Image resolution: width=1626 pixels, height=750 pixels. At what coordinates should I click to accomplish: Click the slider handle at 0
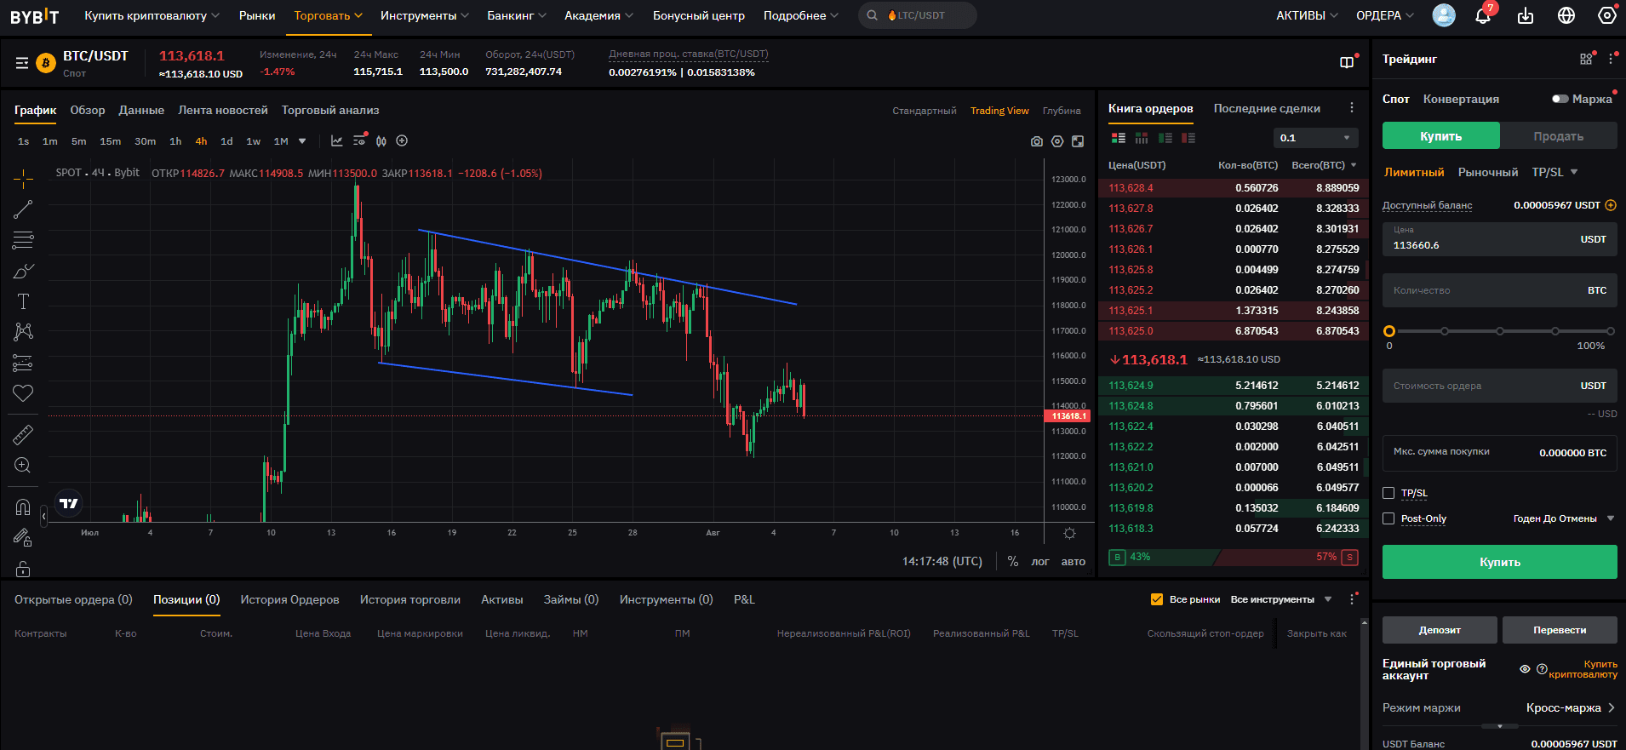pyautogui.click(x=1389, y=331)
